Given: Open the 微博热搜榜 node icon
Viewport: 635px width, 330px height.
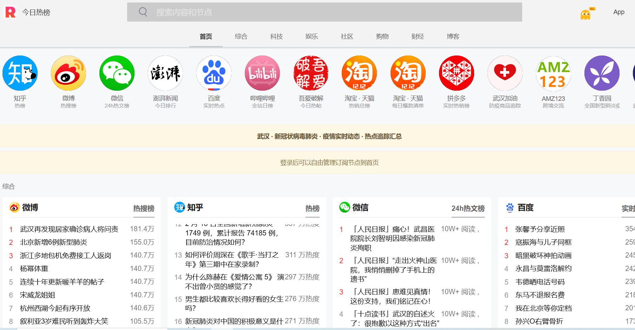Looking at the screenshot, I should (68, 73).
